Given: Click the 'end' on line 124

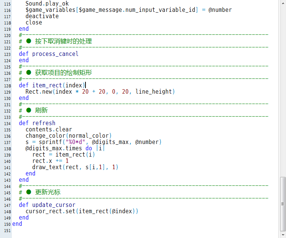Looking at the screenshot, I should click(x=24, y=60).
